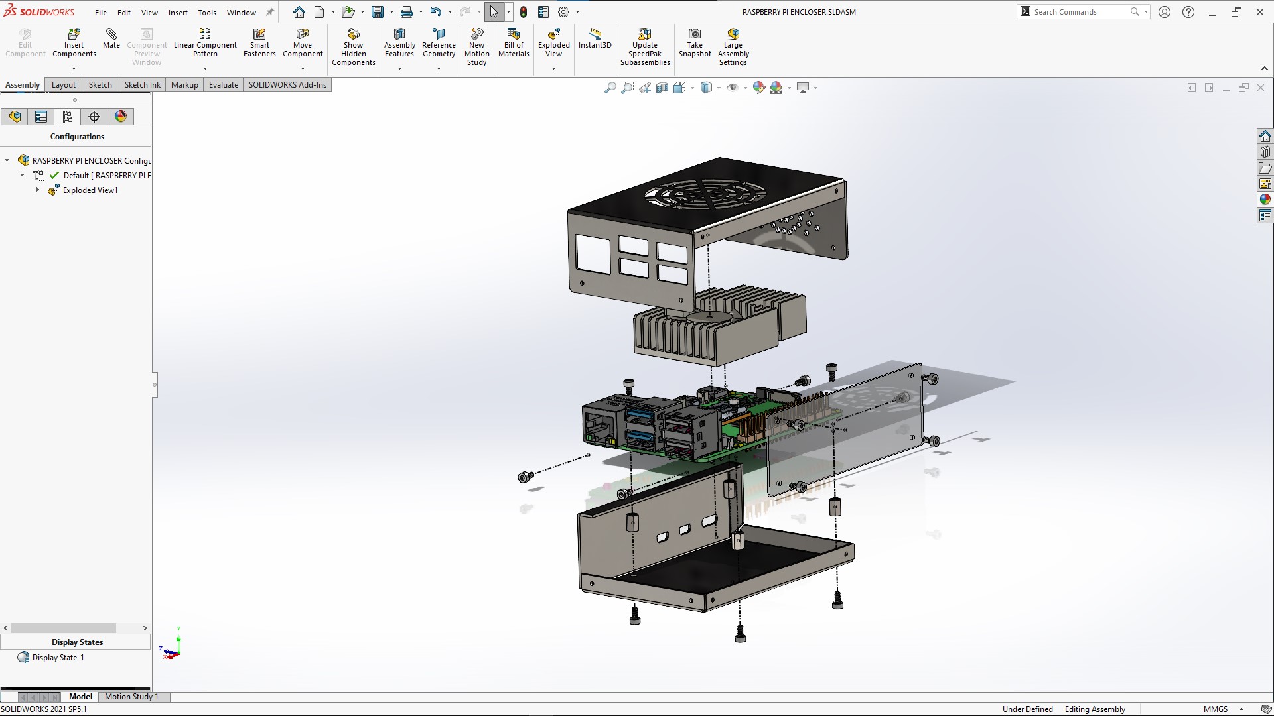Switch to the Sketch tab
This screenshot has height=716, width=1274.
(100, 85)
